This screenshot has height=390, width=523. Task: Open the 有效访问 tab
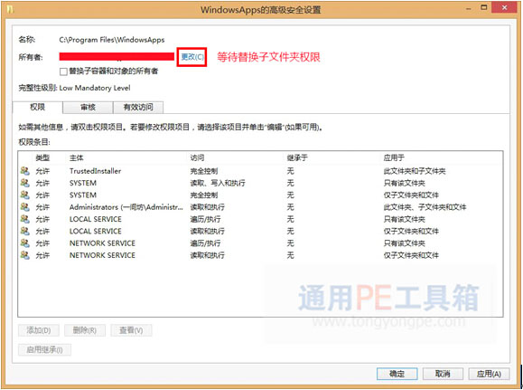point(138,108)
